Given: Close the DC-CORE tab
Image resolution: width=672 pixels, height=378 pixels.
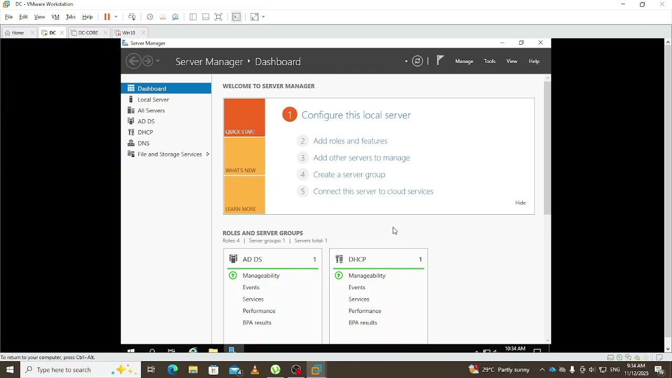Looking at the screenshot, I should pyautogui.click(x=106, y=33).
